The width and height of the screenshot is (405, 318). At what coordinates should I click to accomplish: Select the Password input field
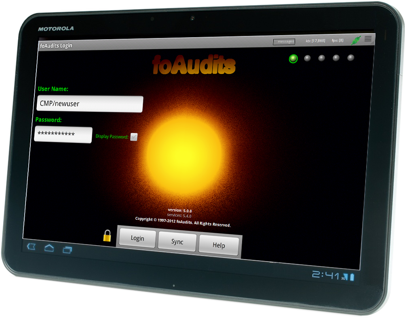[x=63, y=134]
